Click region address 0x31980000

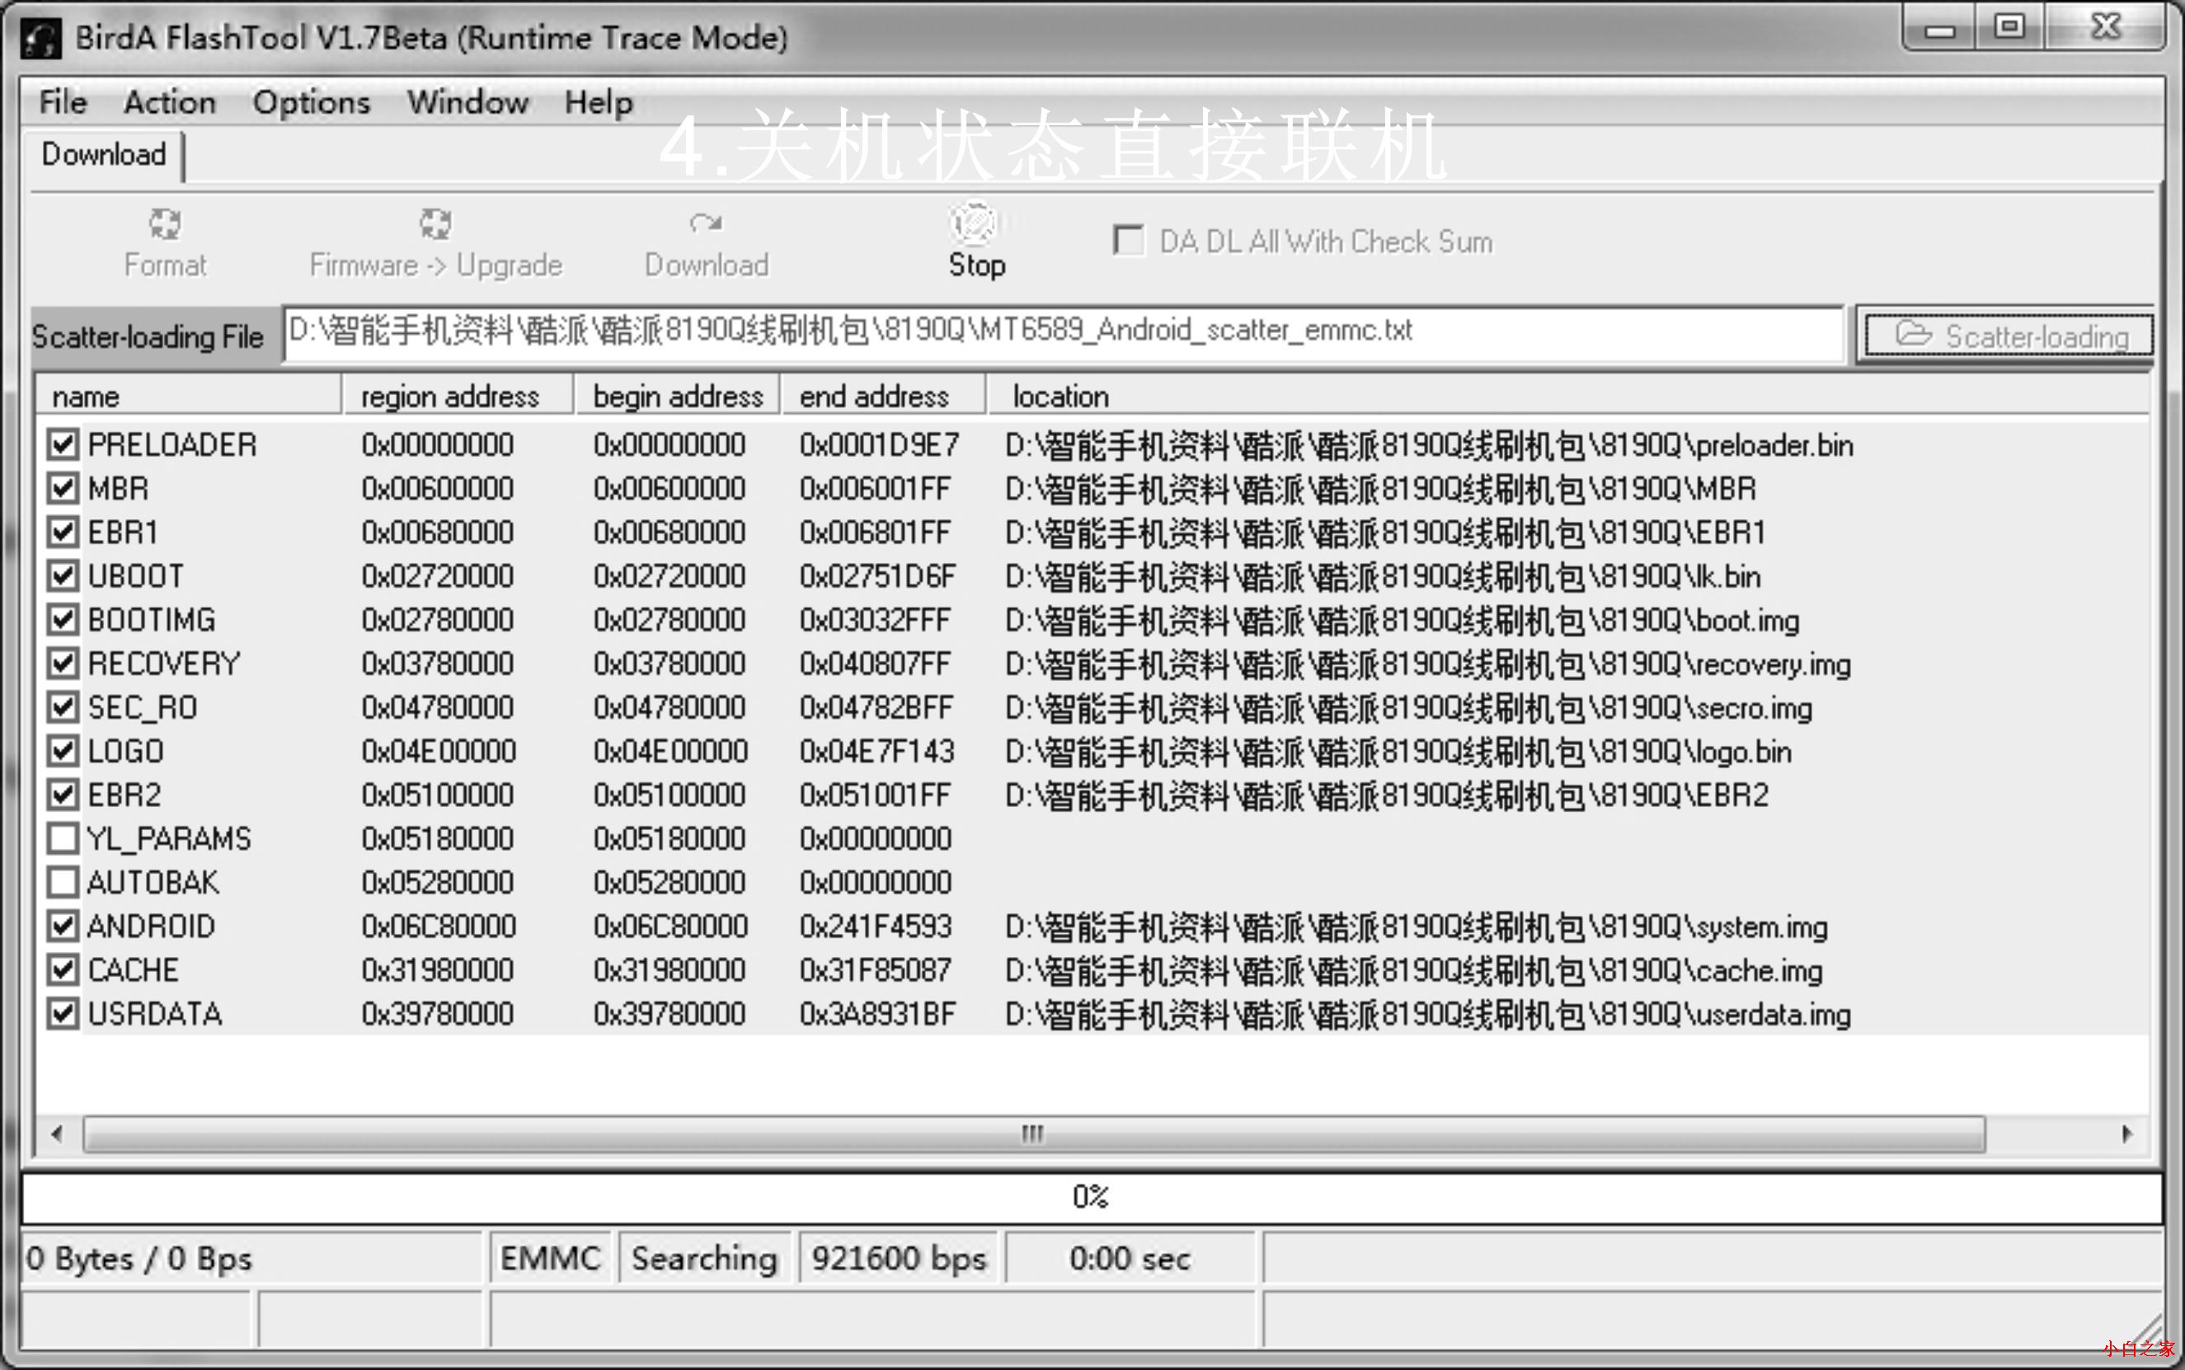(438, 969)
